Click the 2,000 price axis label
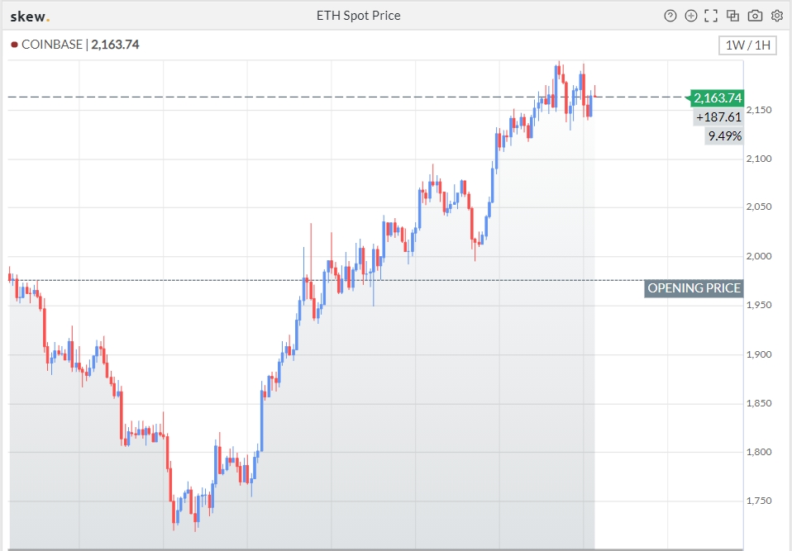The width and height of the screenshot is (792, 551). point(759,256)
